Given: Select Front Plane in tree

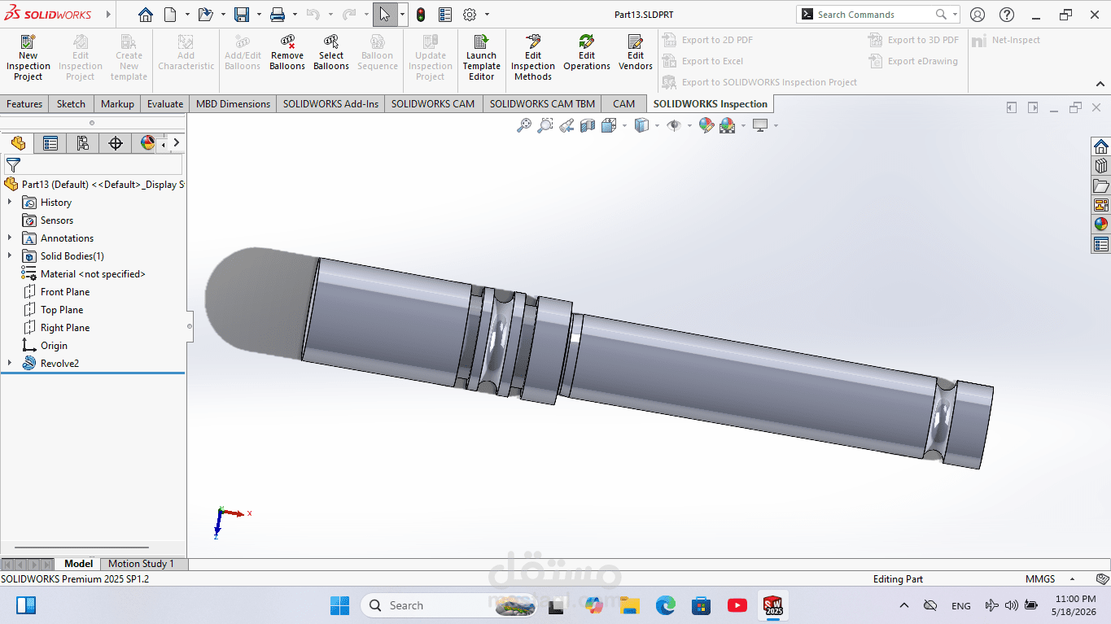Looking at the screenshot, I should point(65,292).
